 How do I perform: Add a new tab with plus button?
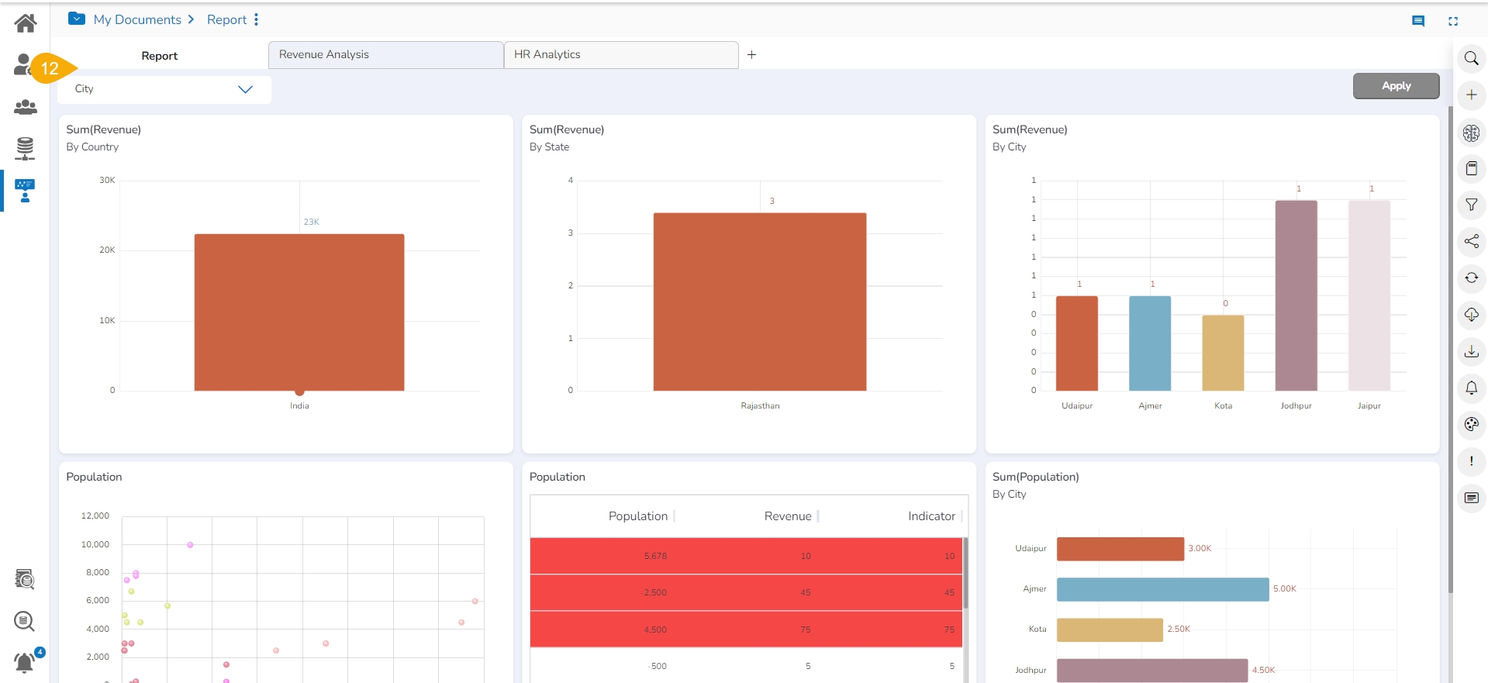(751, 55)
